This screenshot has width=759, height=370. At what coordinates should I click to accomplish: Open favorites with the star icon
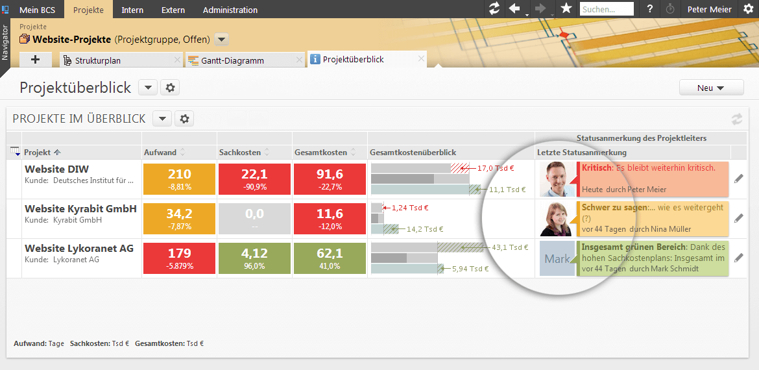click(566, 9)
